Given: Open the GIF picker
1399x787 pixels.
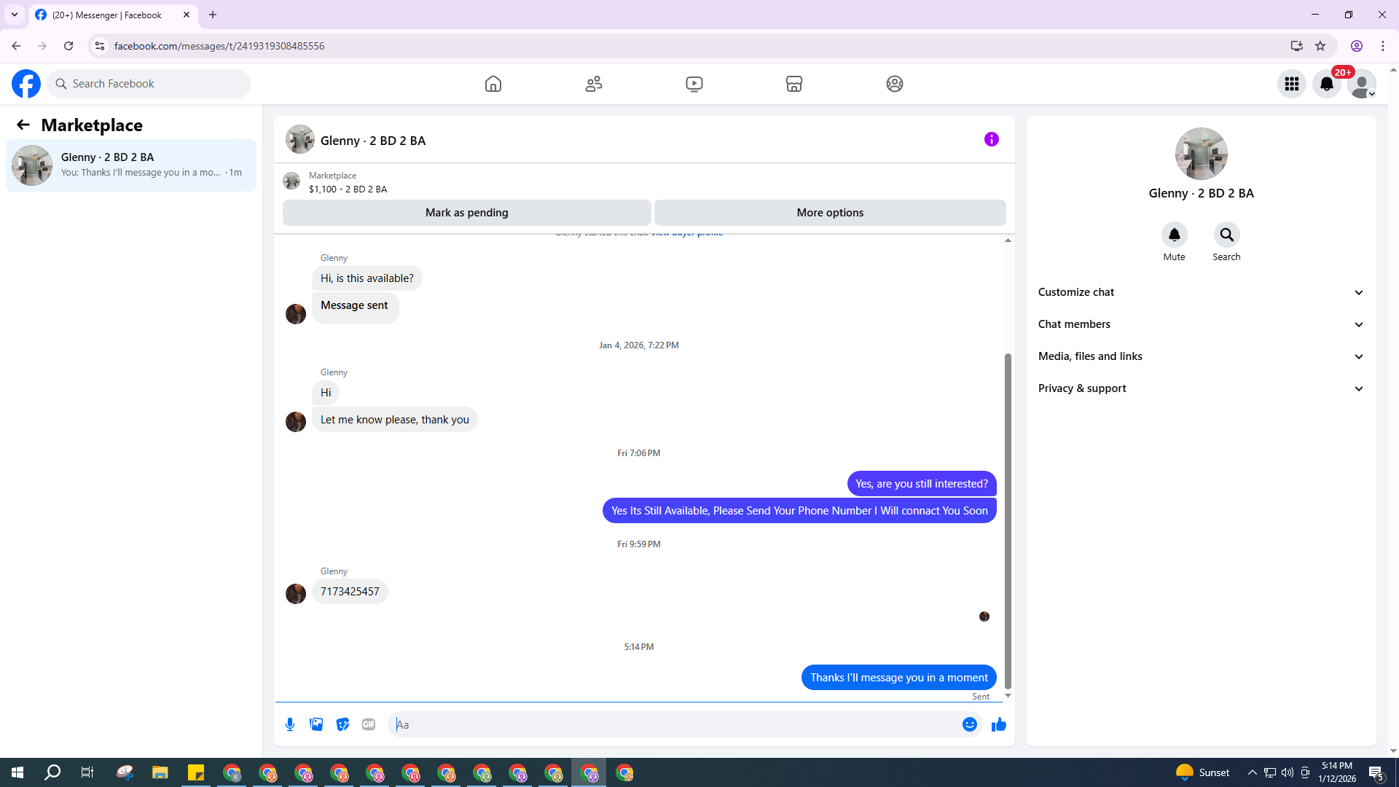Looking at the screenshot, I should point(369,724).
